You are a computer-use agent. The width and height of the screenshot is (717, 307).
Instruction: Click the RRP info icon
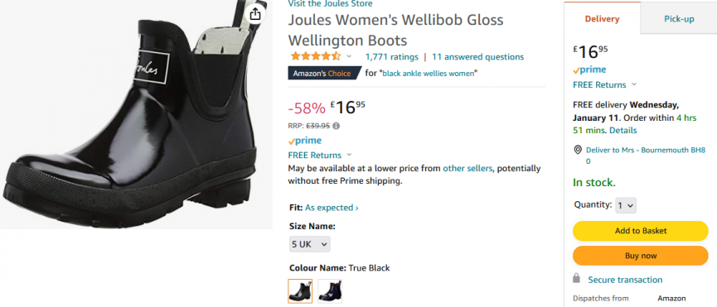(337, 126)
